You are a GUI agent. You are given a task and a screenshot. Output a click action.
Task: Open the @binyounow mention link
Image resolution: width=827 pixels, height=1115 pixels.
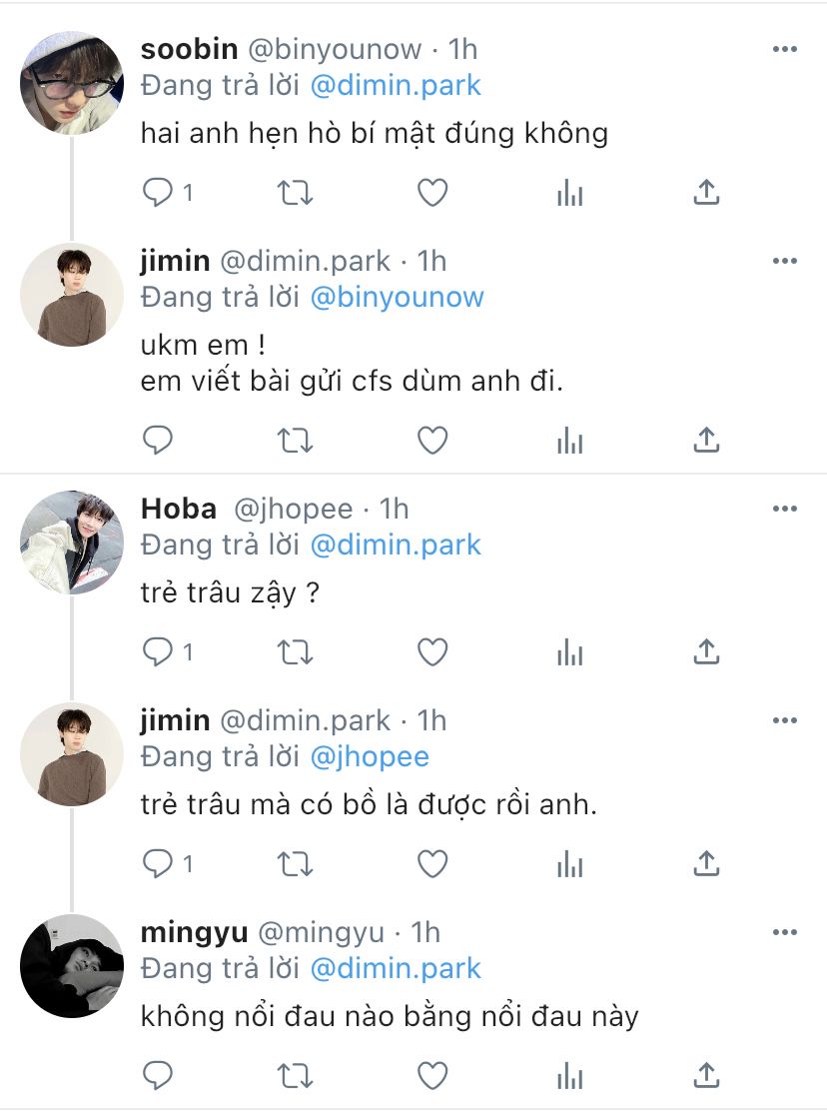(397, 298)
